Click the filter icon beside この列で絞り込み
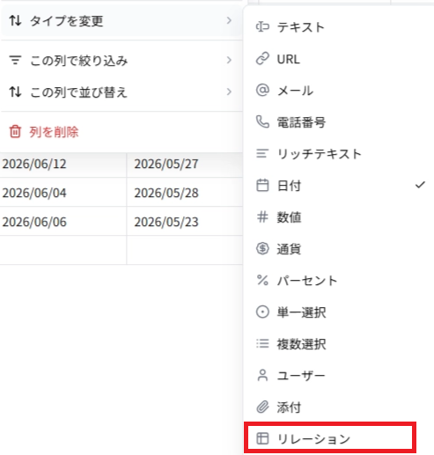This screenshot has height=455, width=434. pyautogui.click(x=15, y=60)
